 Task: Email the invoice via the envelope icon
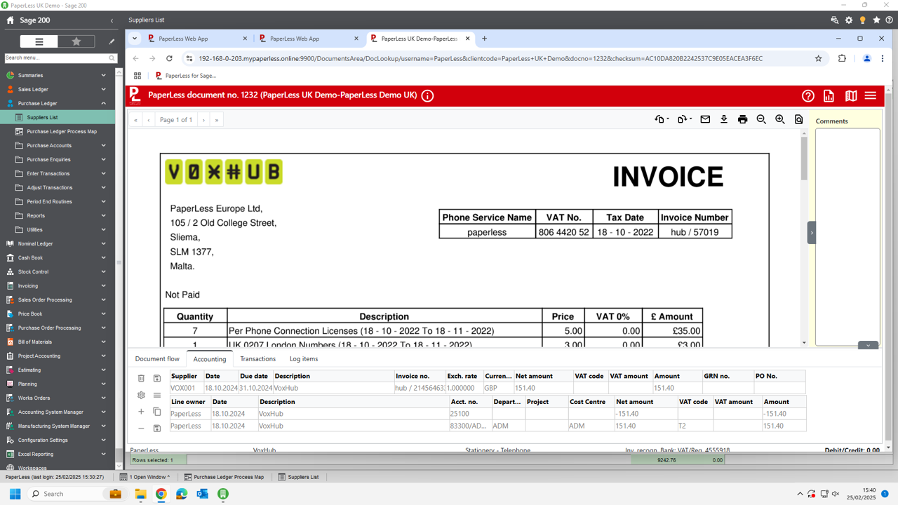pos(704,119)
